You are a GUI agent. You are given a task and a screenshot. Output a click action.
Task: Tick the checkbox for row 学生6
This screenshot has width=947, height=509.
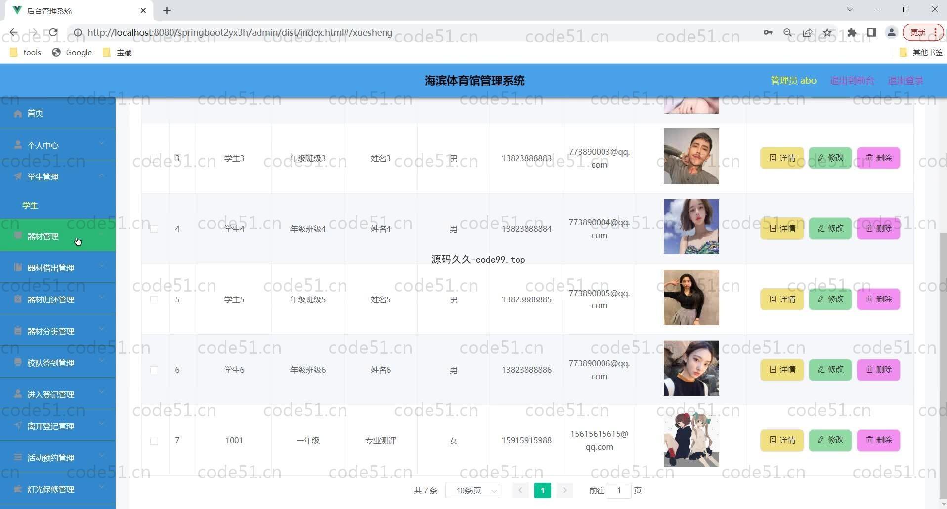[154, 370]
